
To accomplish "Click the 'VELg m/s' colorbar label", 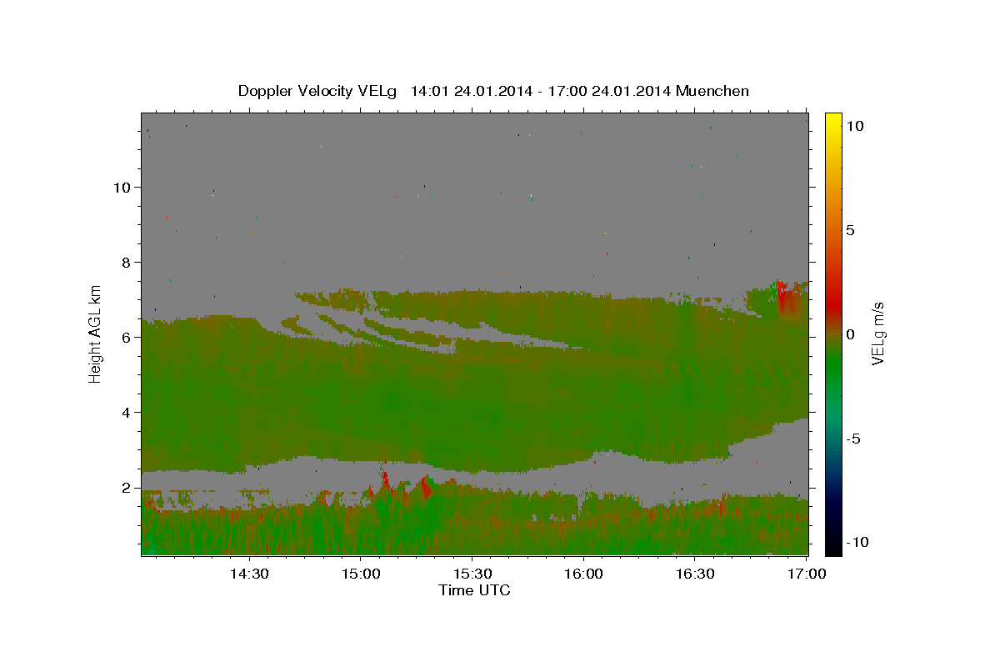I will point(878,333).
